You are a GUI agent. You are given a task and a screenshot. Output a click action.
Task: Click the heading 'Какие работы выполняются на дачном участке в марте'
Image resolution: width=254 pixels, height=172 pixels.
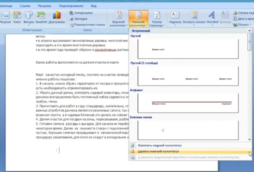pos(77,63)
